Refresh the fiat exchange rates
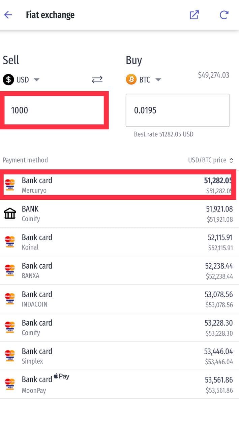Screen dimensions: 239x431 tap(224, 15)
